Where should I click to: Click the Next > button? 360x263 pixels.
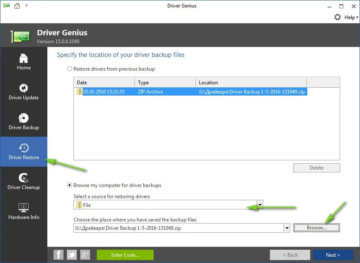(333, 255)
